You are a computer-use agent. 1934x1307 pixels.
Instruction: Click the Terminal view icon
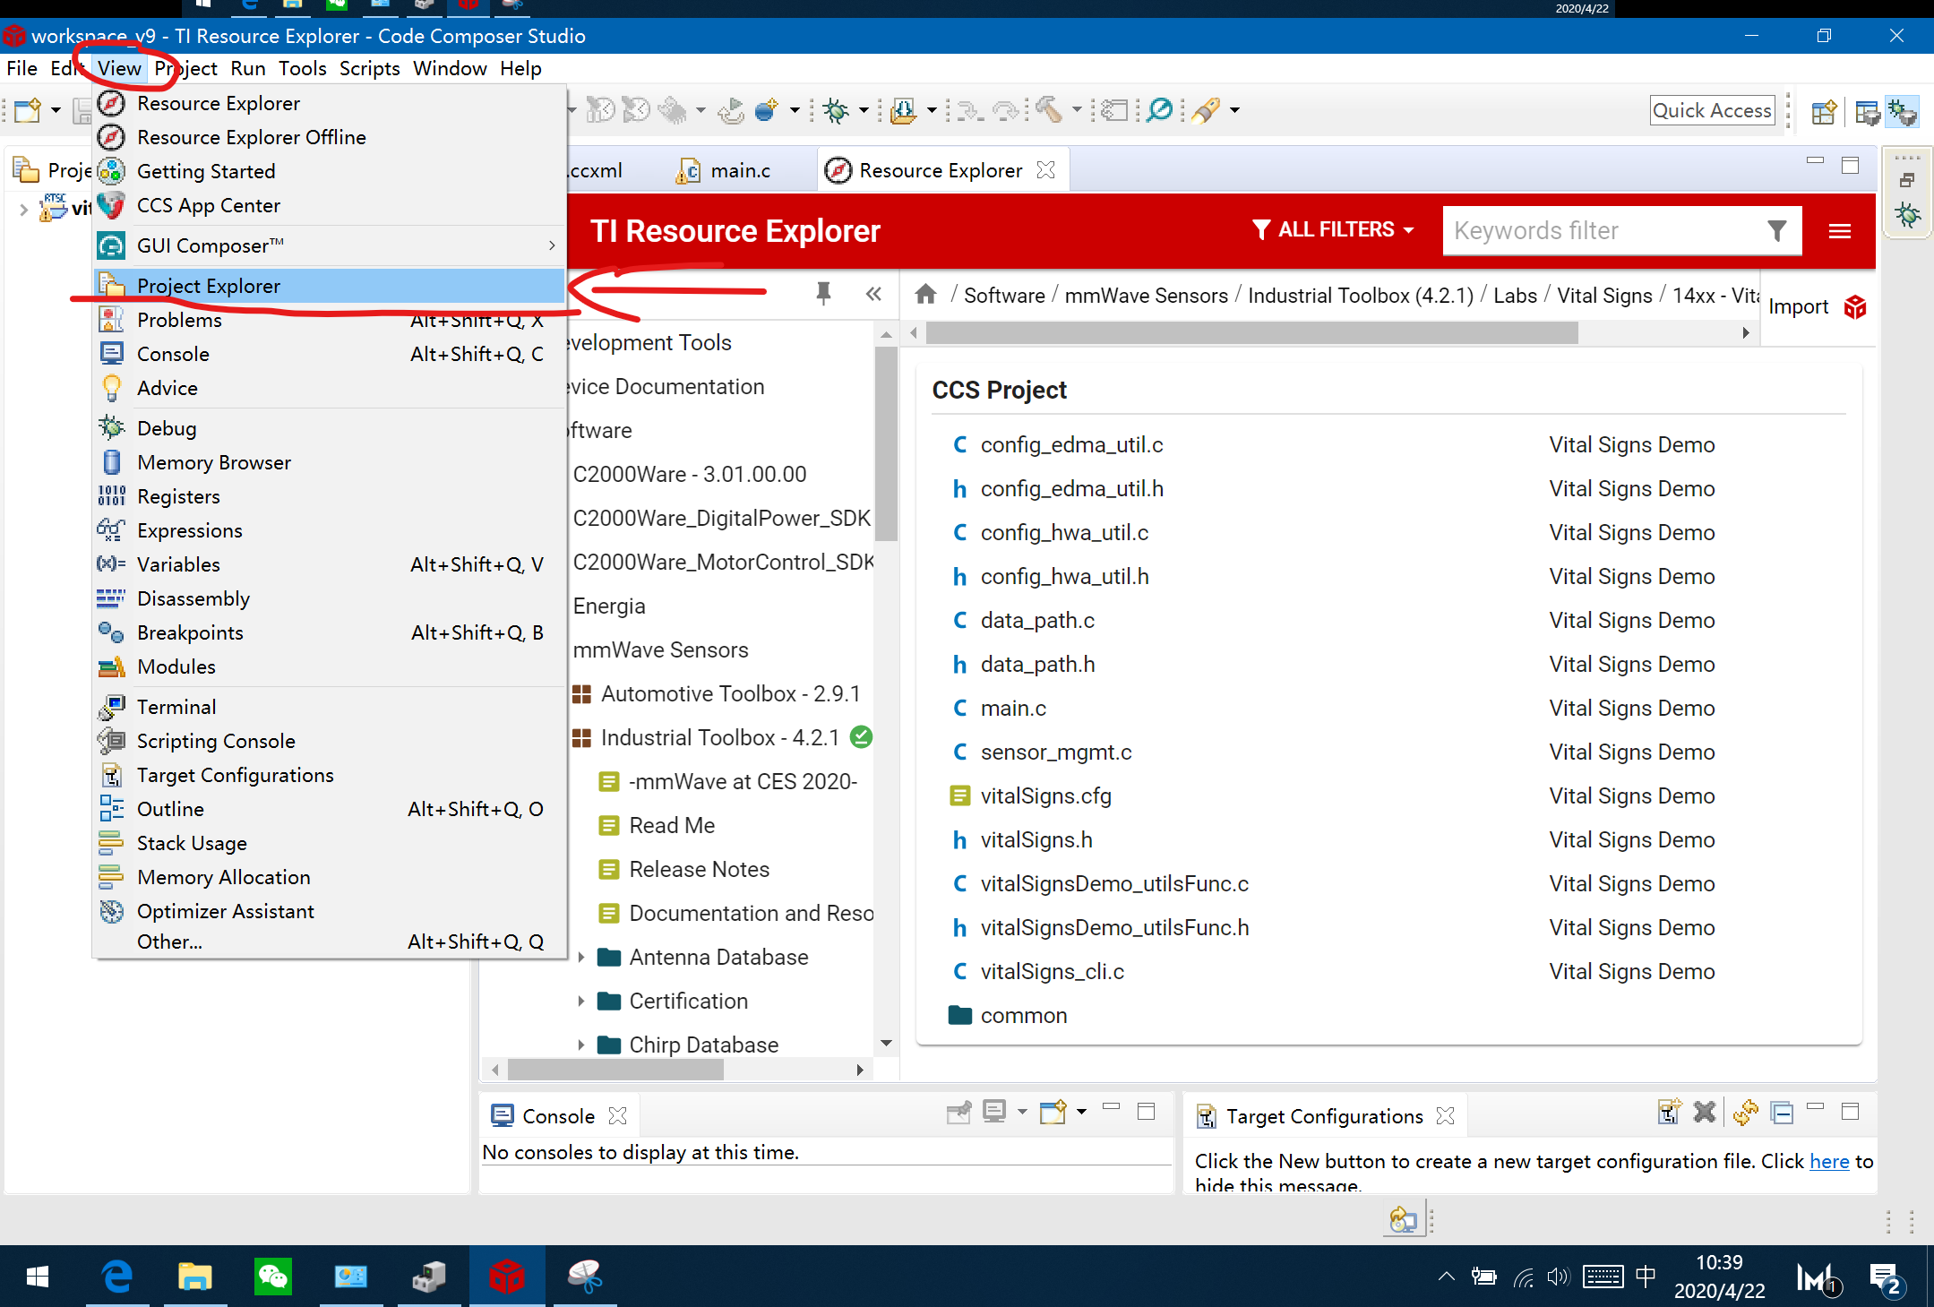(x=111, y=707)
